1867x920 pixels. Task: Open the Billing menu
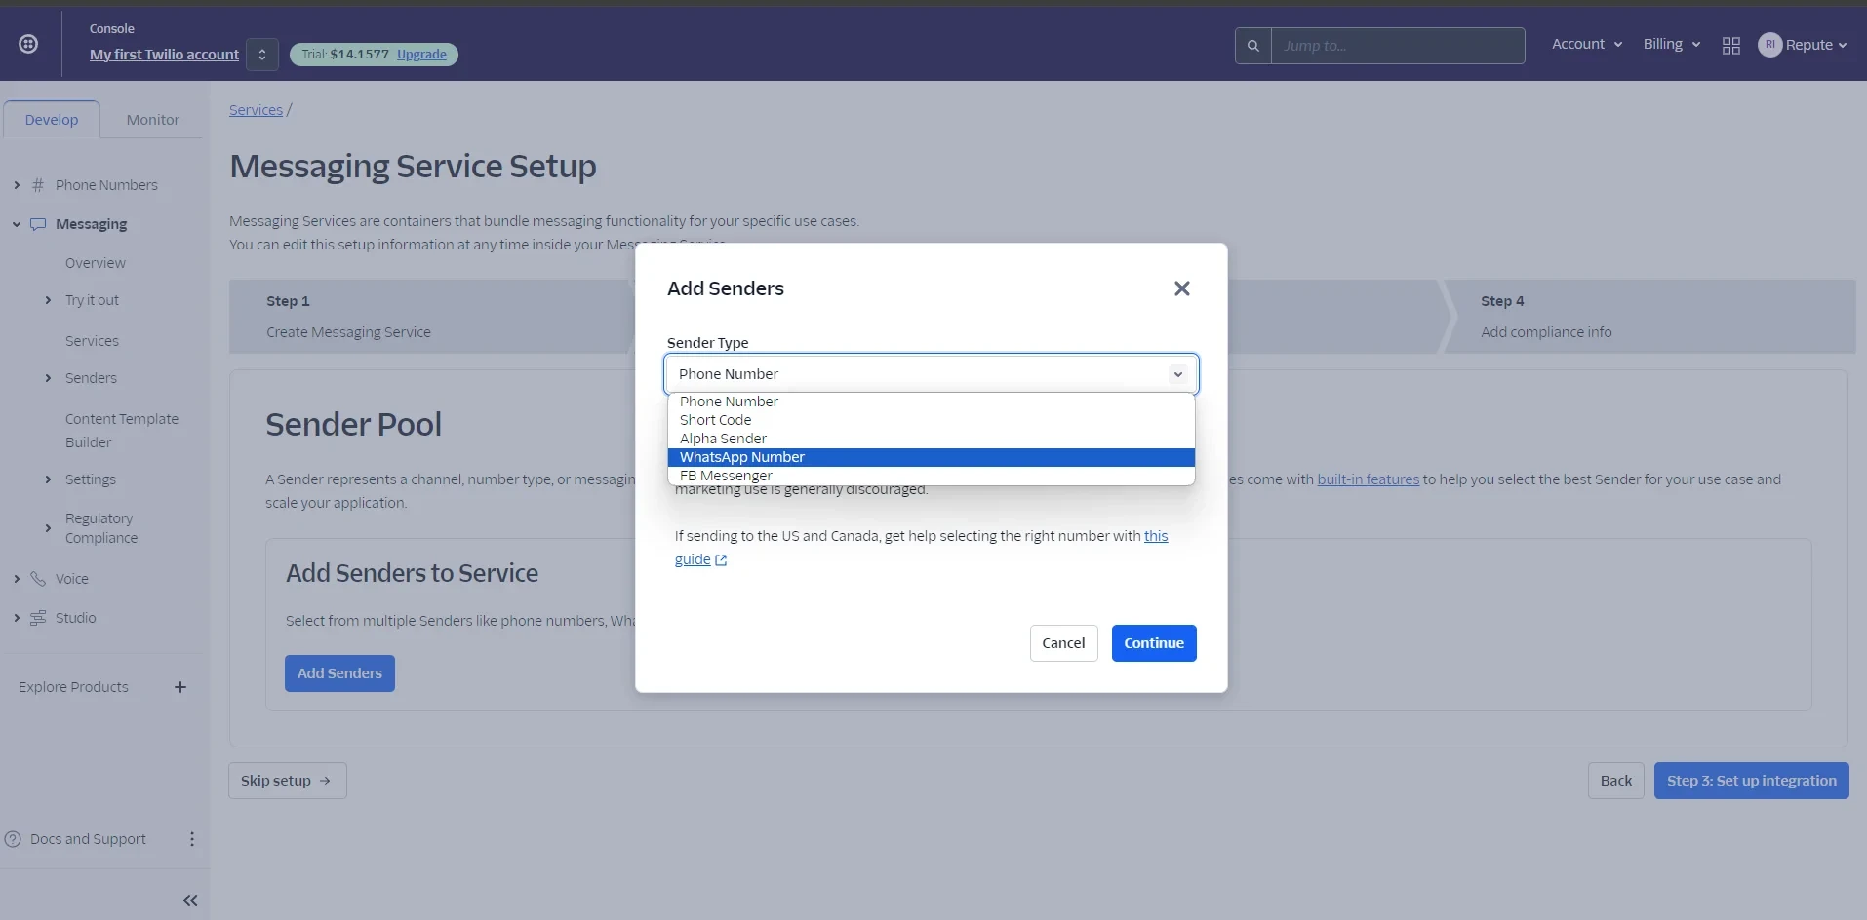click(x=1672, y=44)
